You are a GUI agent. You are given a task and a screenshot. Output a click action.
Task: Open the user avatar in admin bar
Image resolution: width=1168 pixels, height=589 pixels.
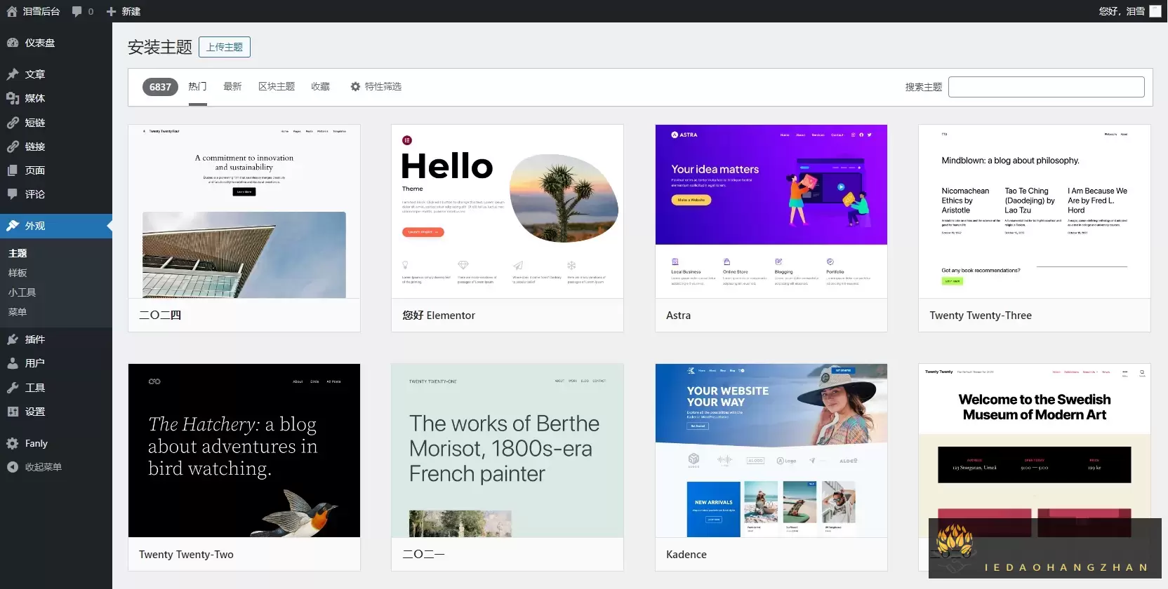pyautogui.click(x=1155, y=11)
